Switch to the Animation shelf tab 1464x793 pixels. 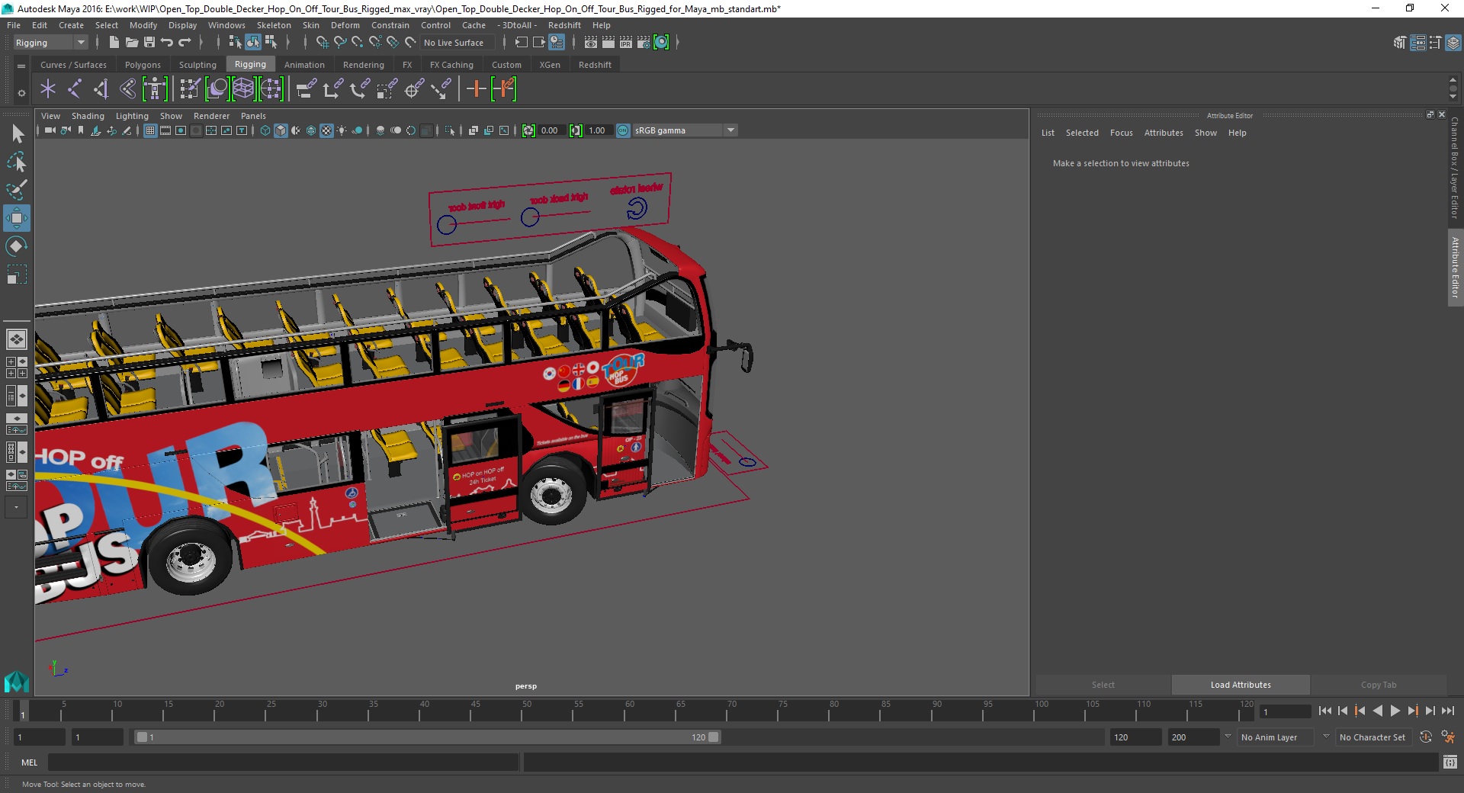tap(304, 65)
